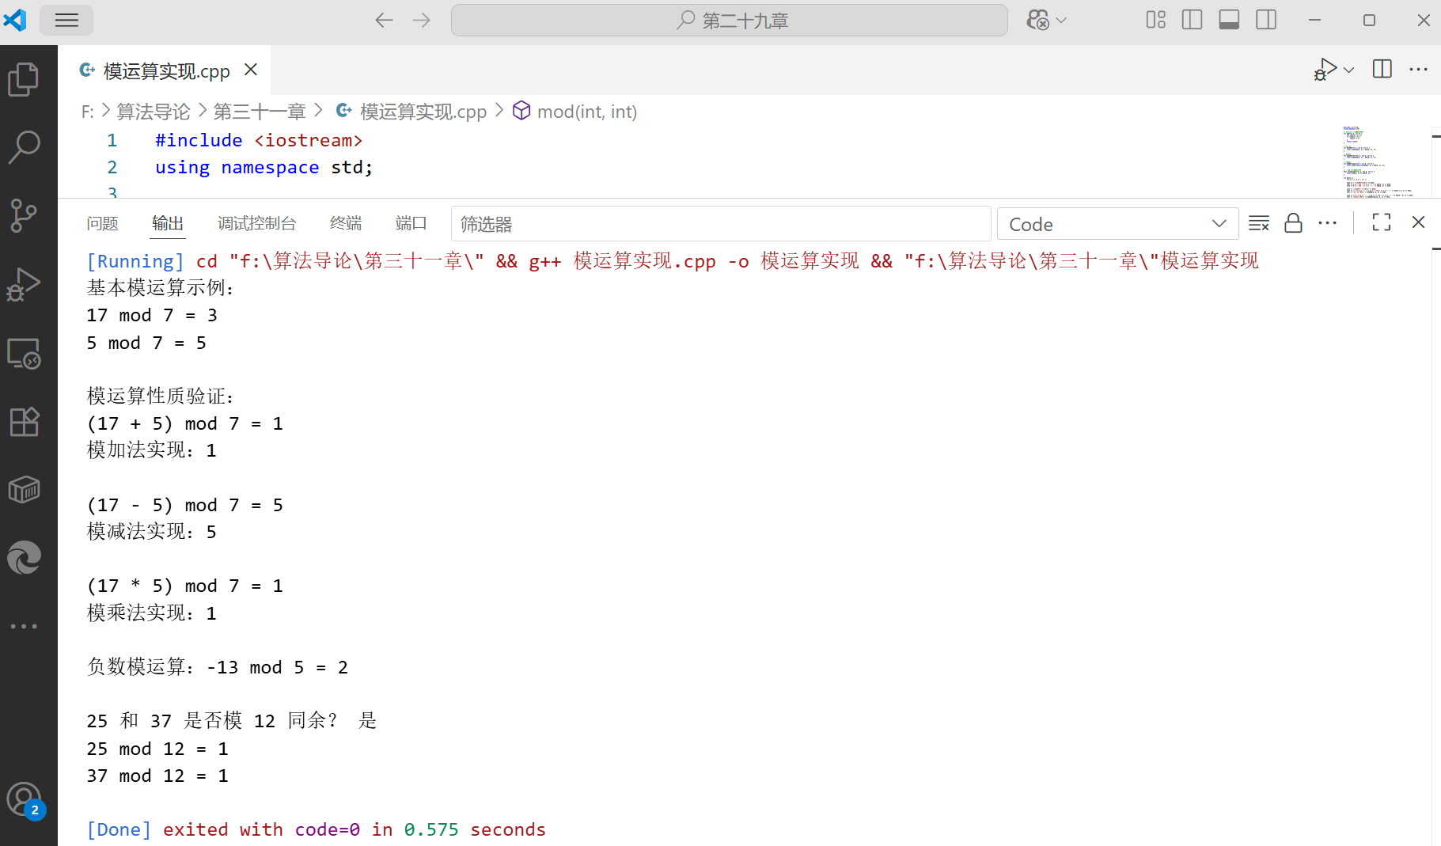The width and height of the screenshot is (1441, 846).
Task: Click the F: drive breadcrumb
Action: click(x=87, y=112)
